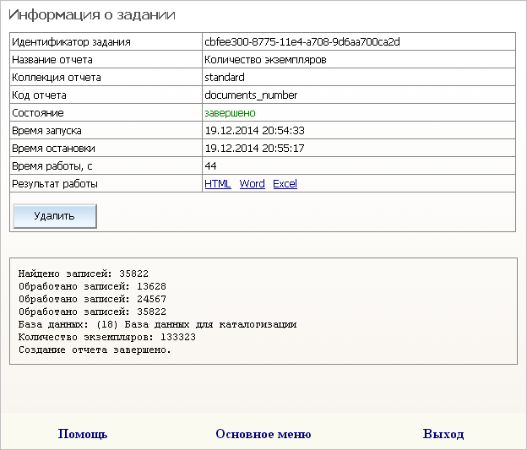
Task: Open the Word result link
Action: pyautogui.click(x=252, y=184)
